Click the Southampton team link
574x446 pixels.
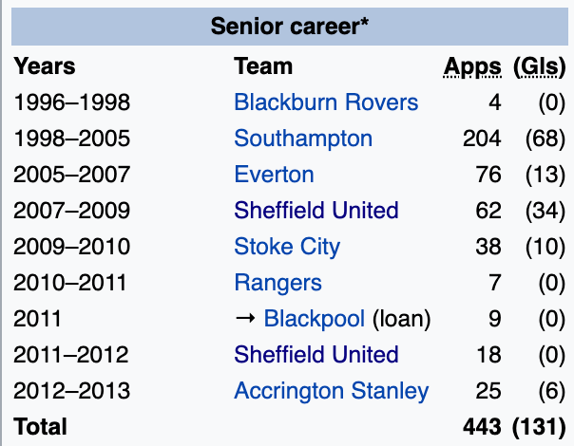303,139
